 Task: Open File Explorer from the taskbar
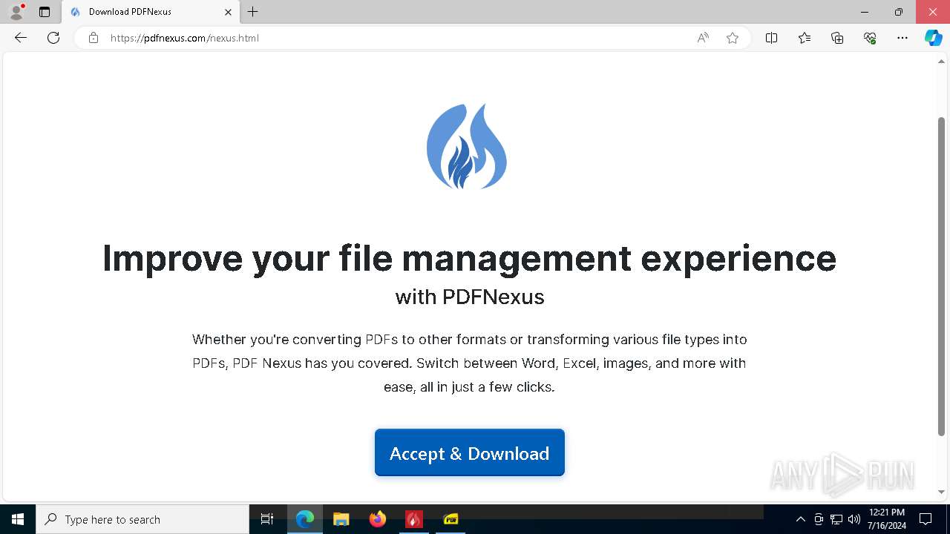[x=341, y=519]
